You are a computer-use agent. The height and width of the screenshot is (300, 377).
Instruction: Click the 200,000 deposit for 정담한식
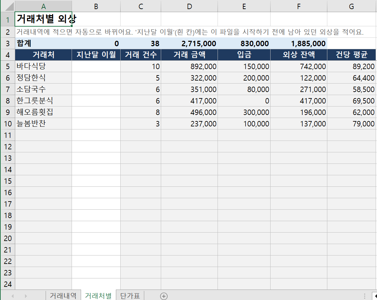(244, 78)
